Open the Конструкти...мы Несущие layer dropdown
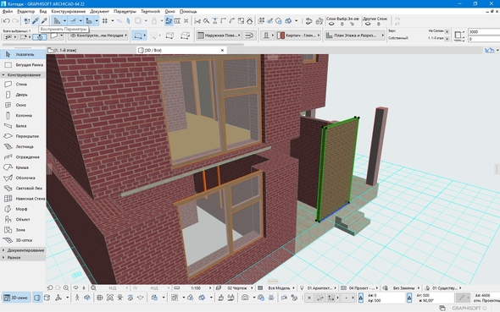 (x=98, y=36)
